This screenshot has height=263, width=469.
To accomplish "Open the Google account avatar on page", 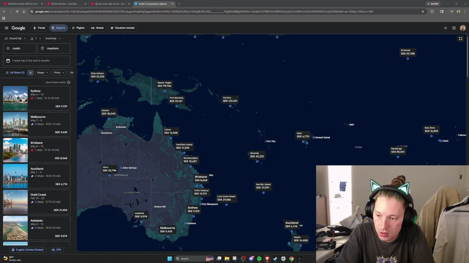I will [462, 28].
